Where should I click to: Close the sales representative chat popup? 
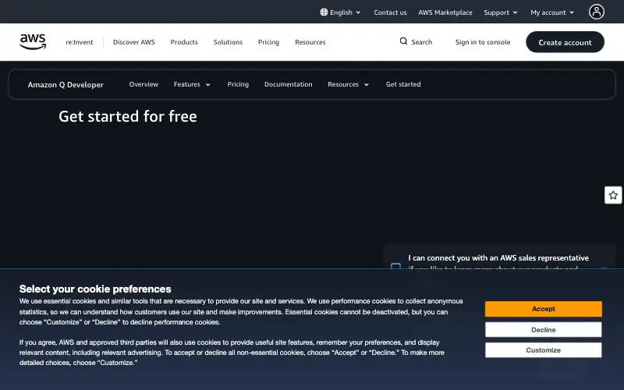pyautogui.click(x=604, y=268)
